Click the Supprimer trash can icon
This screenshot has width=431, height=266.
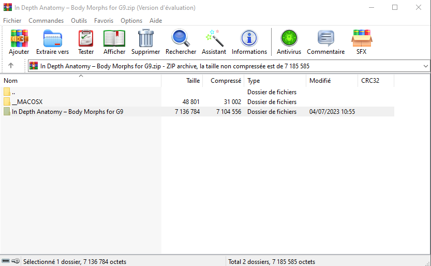coord(146,38)
